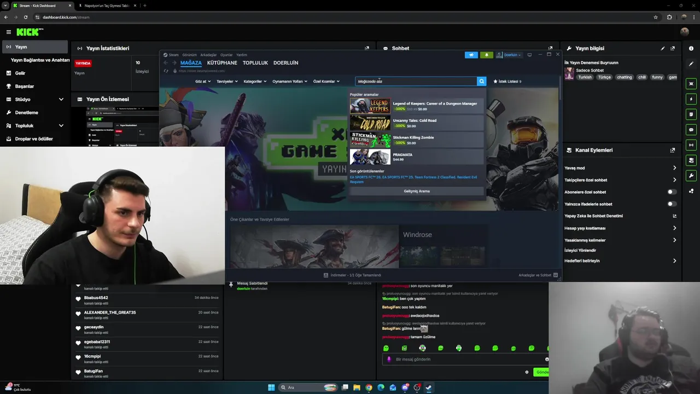Viewport: 700px width, 394px height.
Task: Open Chrome from the taskbar
Action: 369,387
